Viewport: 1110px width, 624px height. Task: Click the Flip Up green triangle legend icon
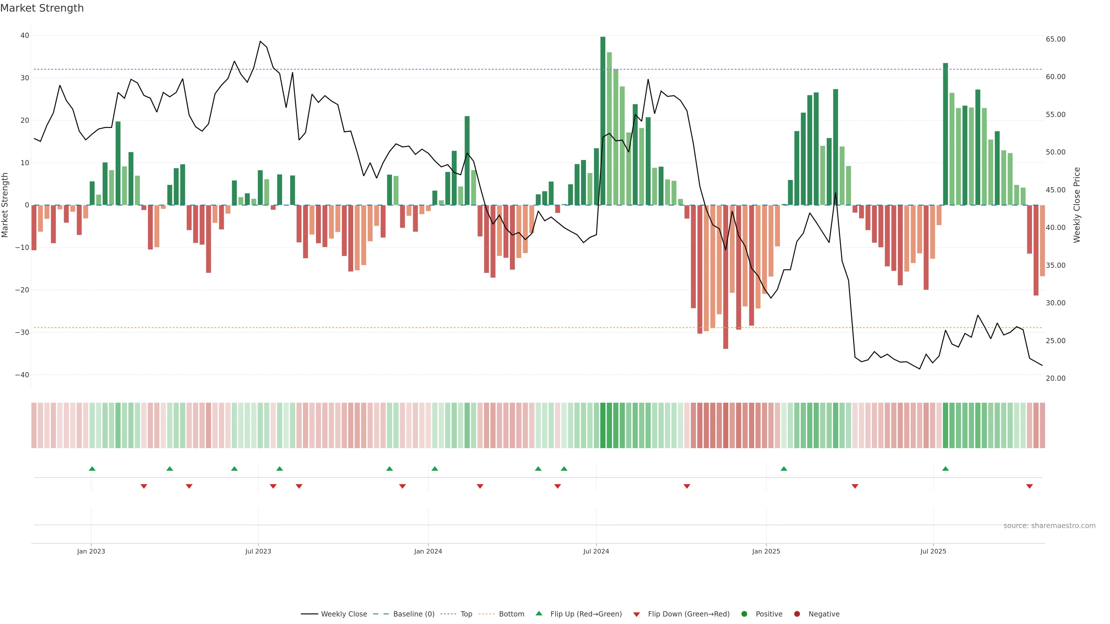[x=539, y=614]
